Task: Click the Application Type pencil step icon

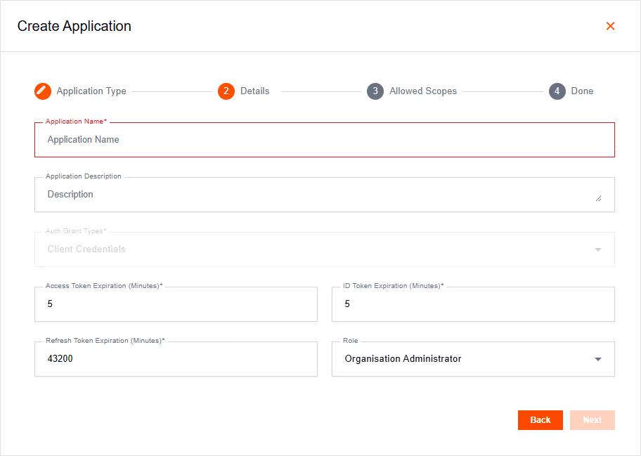Action: [x=43, y=91]
